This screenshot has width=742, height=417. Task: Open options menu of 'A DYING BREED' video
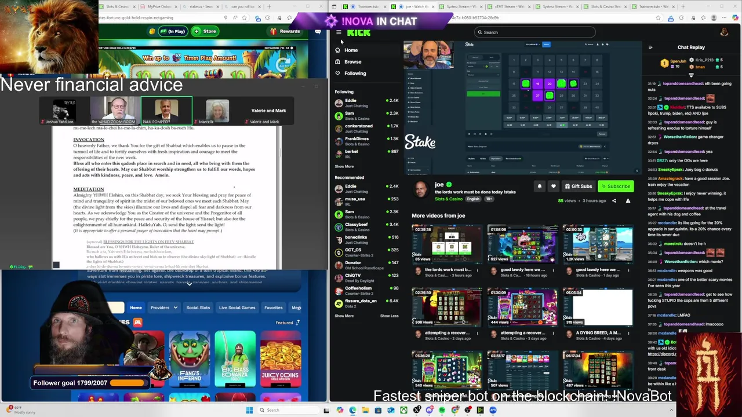[x=628, y=333]
